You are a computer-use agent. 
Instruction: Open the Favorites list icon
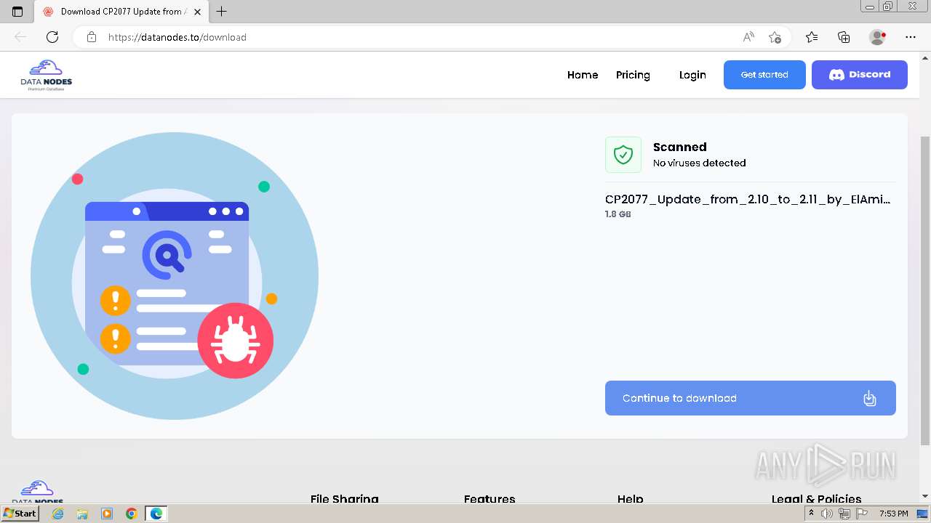812,37
